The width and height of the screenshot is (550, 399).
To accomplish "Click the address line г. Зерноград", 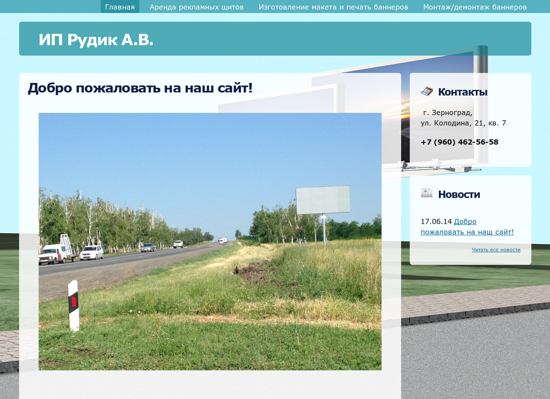I will coord(448,112).
